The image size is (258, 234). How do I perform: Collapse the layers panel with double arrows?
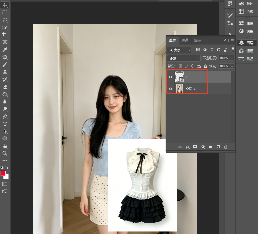click(225, 40)
